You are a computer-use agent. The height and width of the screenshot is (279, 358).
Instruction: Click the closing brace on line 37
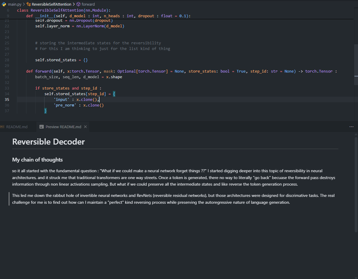(46, 111)
